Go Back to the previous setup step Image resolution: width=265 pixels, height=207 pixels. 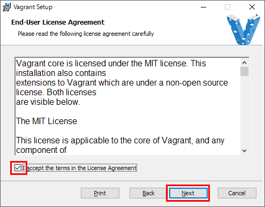click(148, 193)
